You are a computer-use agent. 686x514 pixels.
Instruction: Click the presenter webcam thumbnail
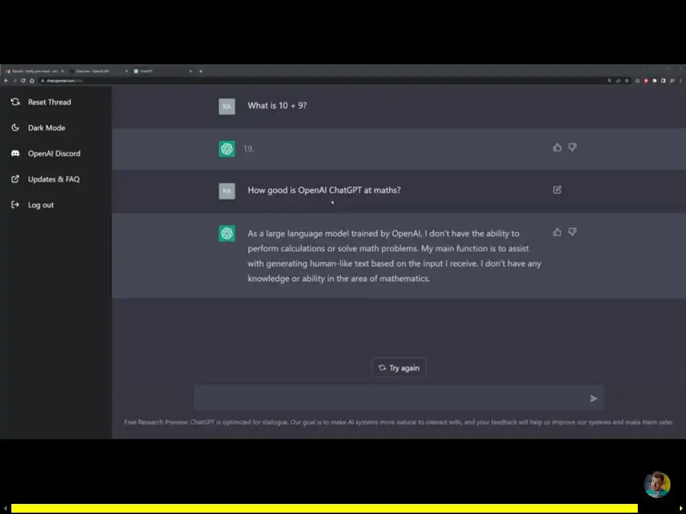click(657, 485)
